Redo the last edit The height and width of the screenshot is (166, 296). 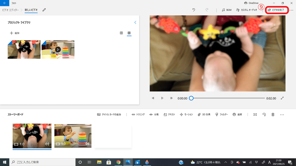point(207,10)
